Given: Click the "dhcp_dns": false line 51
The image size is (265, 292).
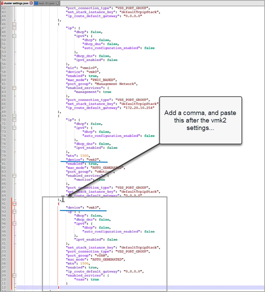Looking at the screenshot, I should pos(101,44).
